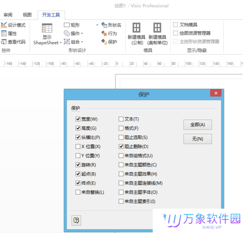Click the View Code (查看代码) icon

(x=3, y=42)
